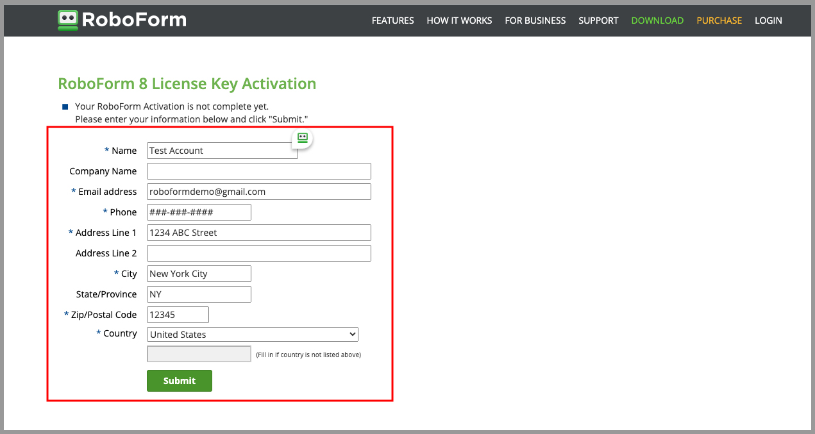Click the 'Address Line 1' label
815x434 pixels.
pos(106,233)
